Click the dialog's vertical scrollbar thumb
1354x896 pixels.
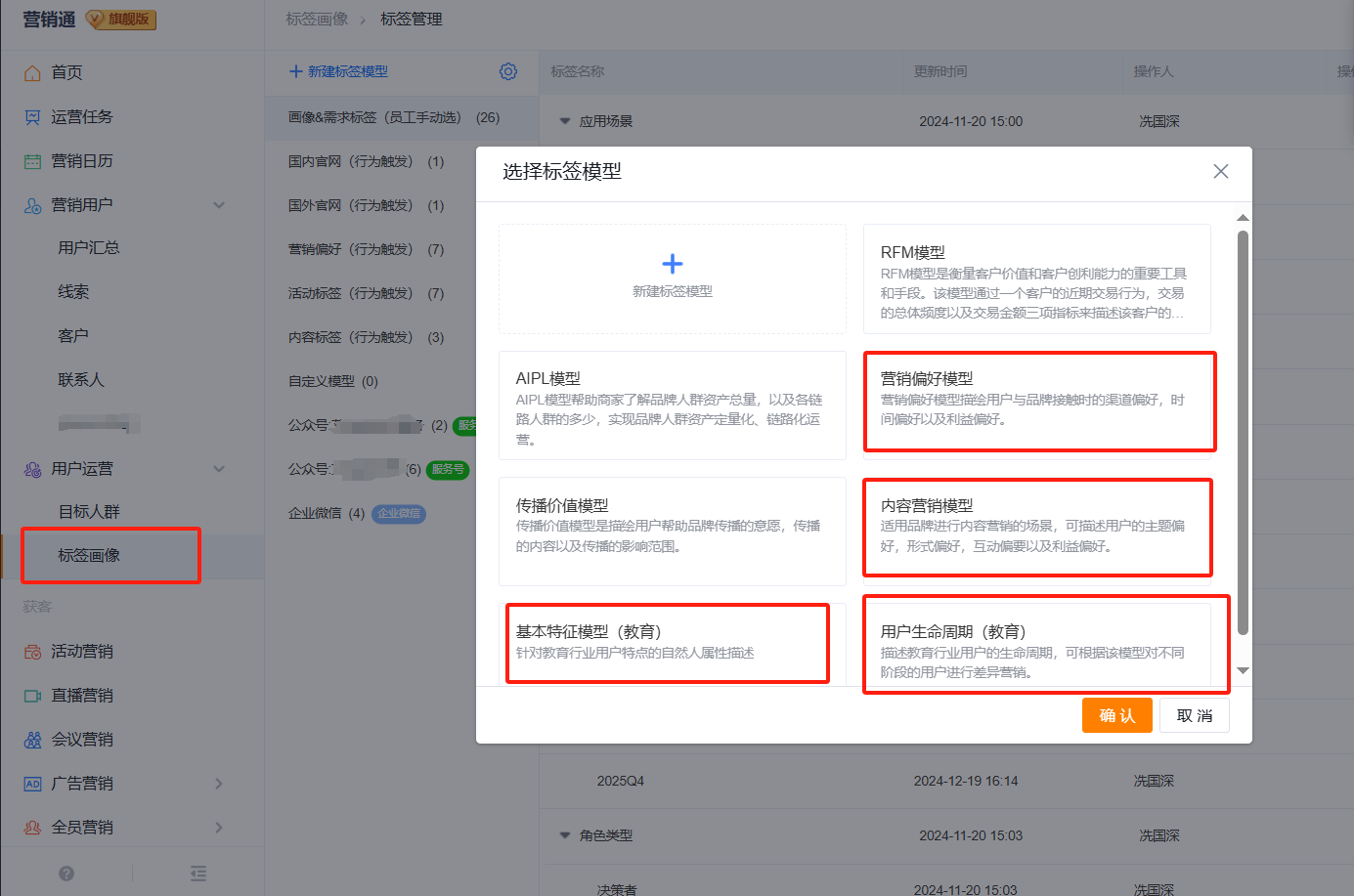pyautogui.click(x=1243, y=433)
